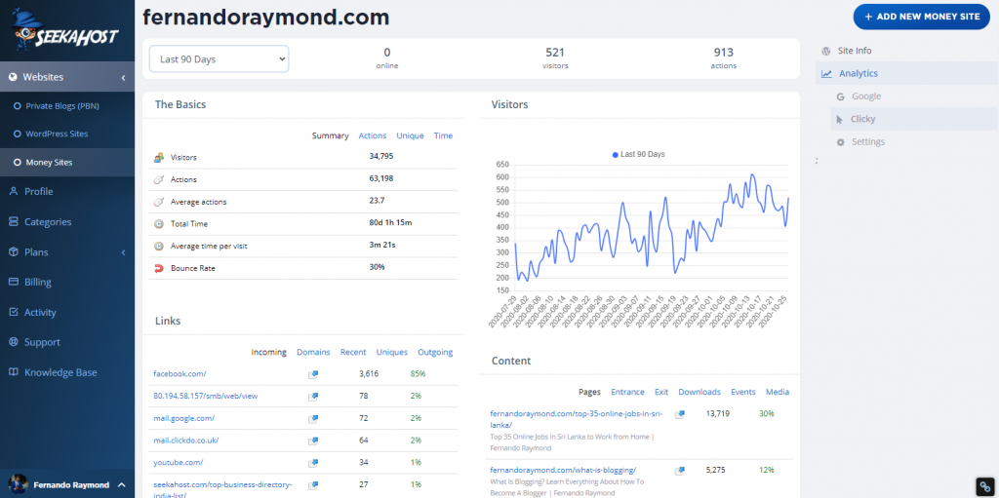This screenshot has width=999, height=498.
Task: Open the facebook.com/ incoming link
Action: (x=180, y=374)
